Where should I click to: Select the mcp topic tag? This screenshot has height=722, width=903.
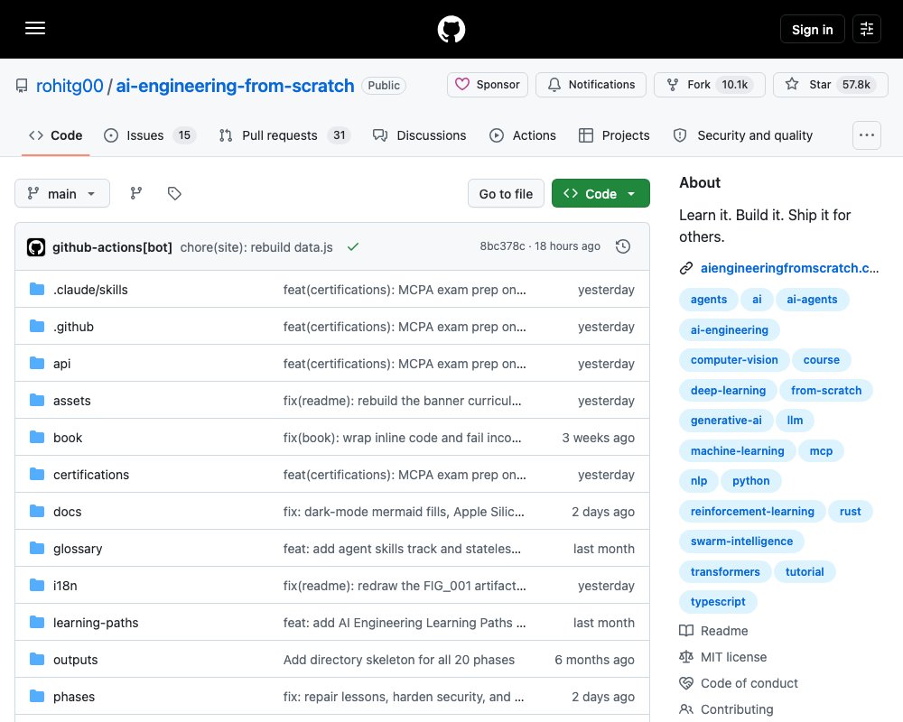pos(821,451)
